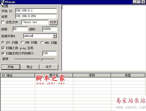Sort by the 密码 column header

[x=92, y=75]
